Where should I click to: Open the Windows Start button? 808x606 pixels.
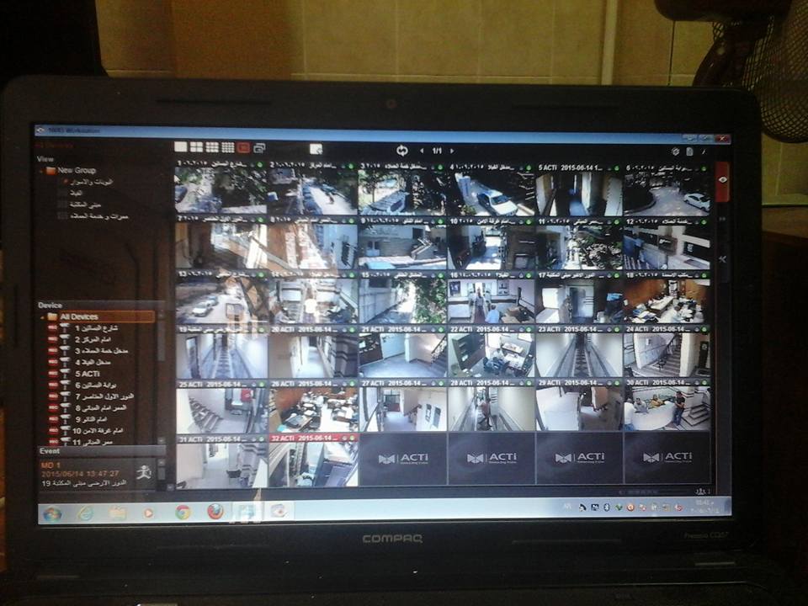pyautogui.click(x=52, y=513)
